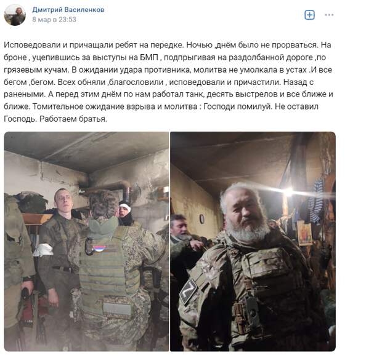The width and height of the screenshot is (382, 358).
Task: Open Дмитрий Василенков's profile avatar
Action: (x=15, y=15)
